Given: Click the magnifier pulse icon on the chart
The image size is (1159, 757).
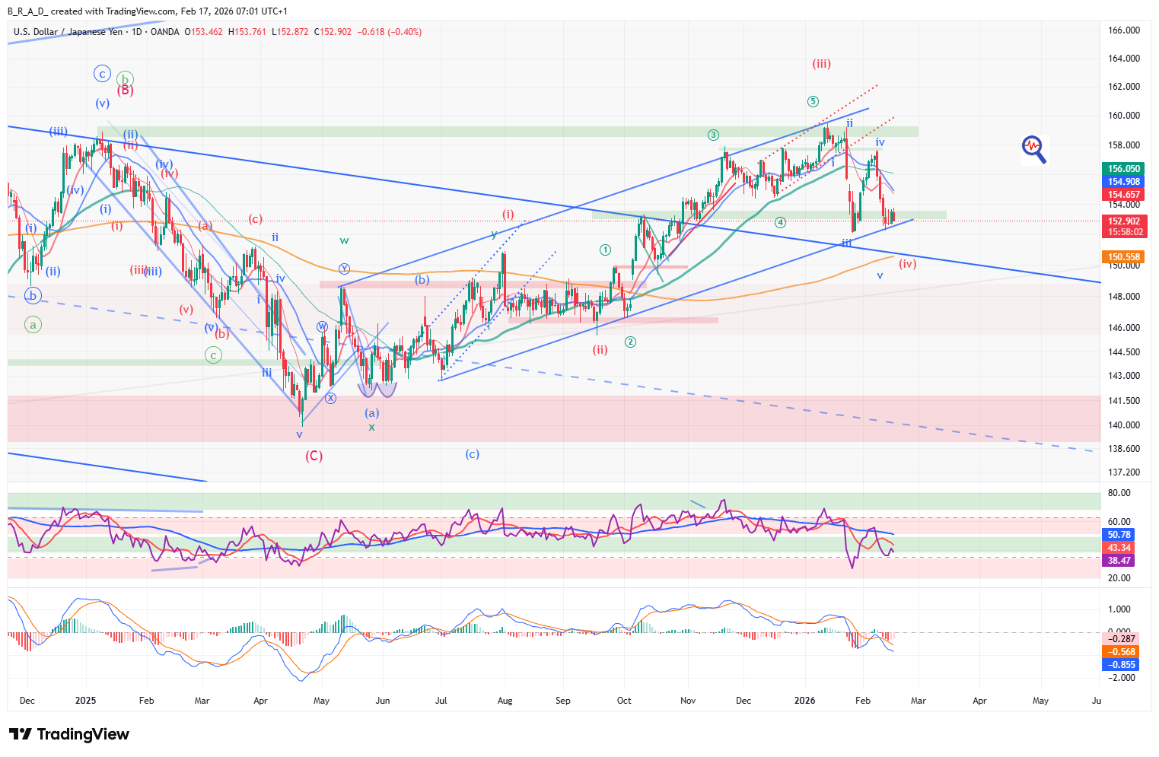Looking at the screenshot, I should point(1033,148).
